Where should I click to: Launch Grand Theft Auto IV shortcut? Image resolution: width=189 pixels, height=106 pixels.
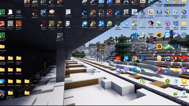60,35
